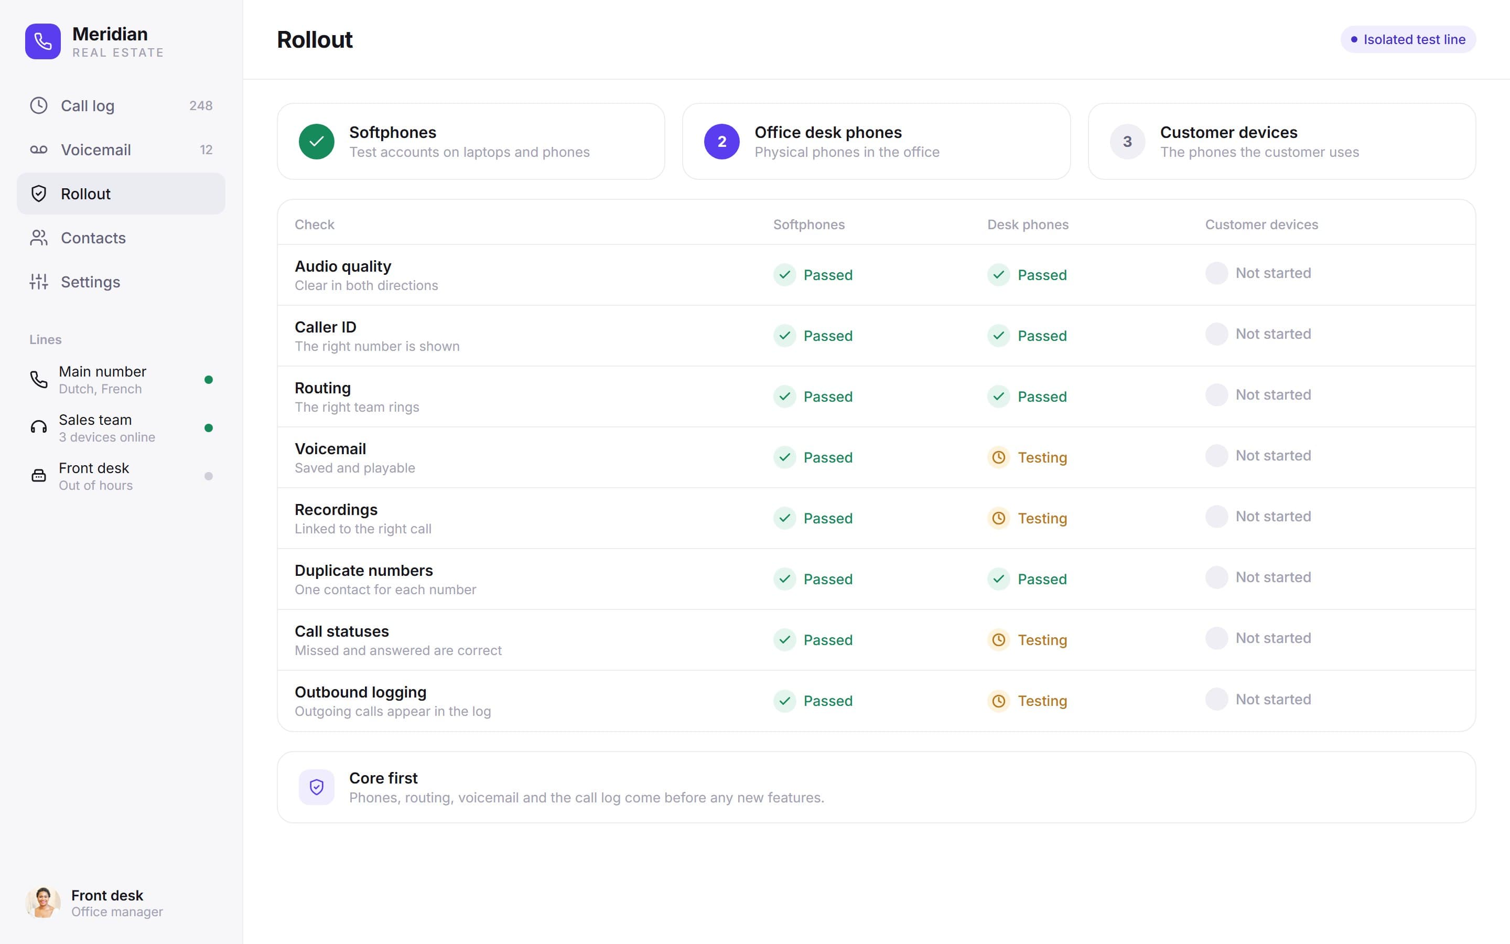Select the Front desk Out of hours line
Viewport: 1510px width, 944px height.
(121, 476)
